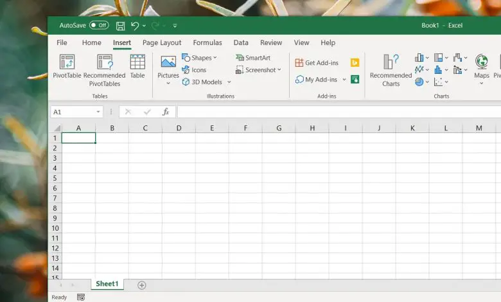This screenshot has width=501, height=302.
Task: Click the Cancel X in formula bar
Action: pyautogui.click(x=128, y=112)
